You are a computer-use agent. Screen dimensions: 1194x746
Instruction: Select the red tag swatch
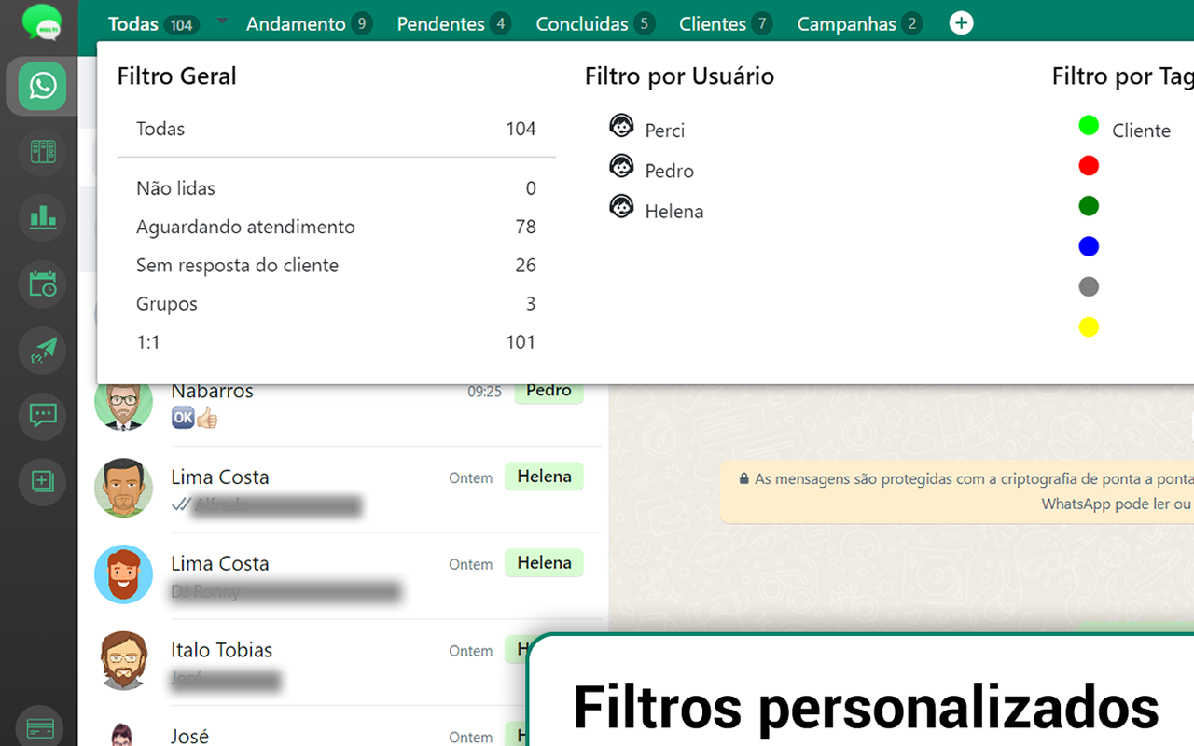(1089, 166)
